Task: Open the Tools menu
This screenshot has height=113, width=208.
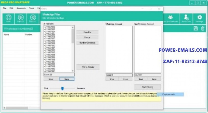Action: coord(32,8)
